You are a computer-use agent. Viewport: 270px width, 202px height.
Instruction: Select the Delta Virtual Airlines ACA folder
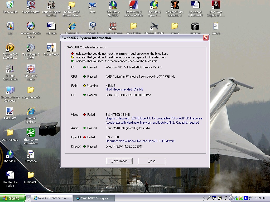point(72,9)
